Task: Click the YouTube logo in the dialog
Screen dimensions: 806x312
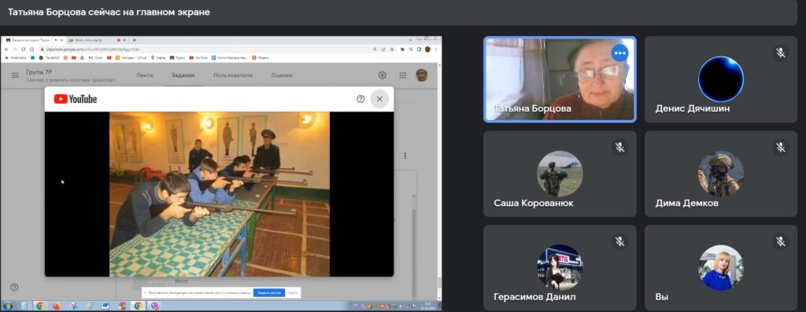Action: 75,99
